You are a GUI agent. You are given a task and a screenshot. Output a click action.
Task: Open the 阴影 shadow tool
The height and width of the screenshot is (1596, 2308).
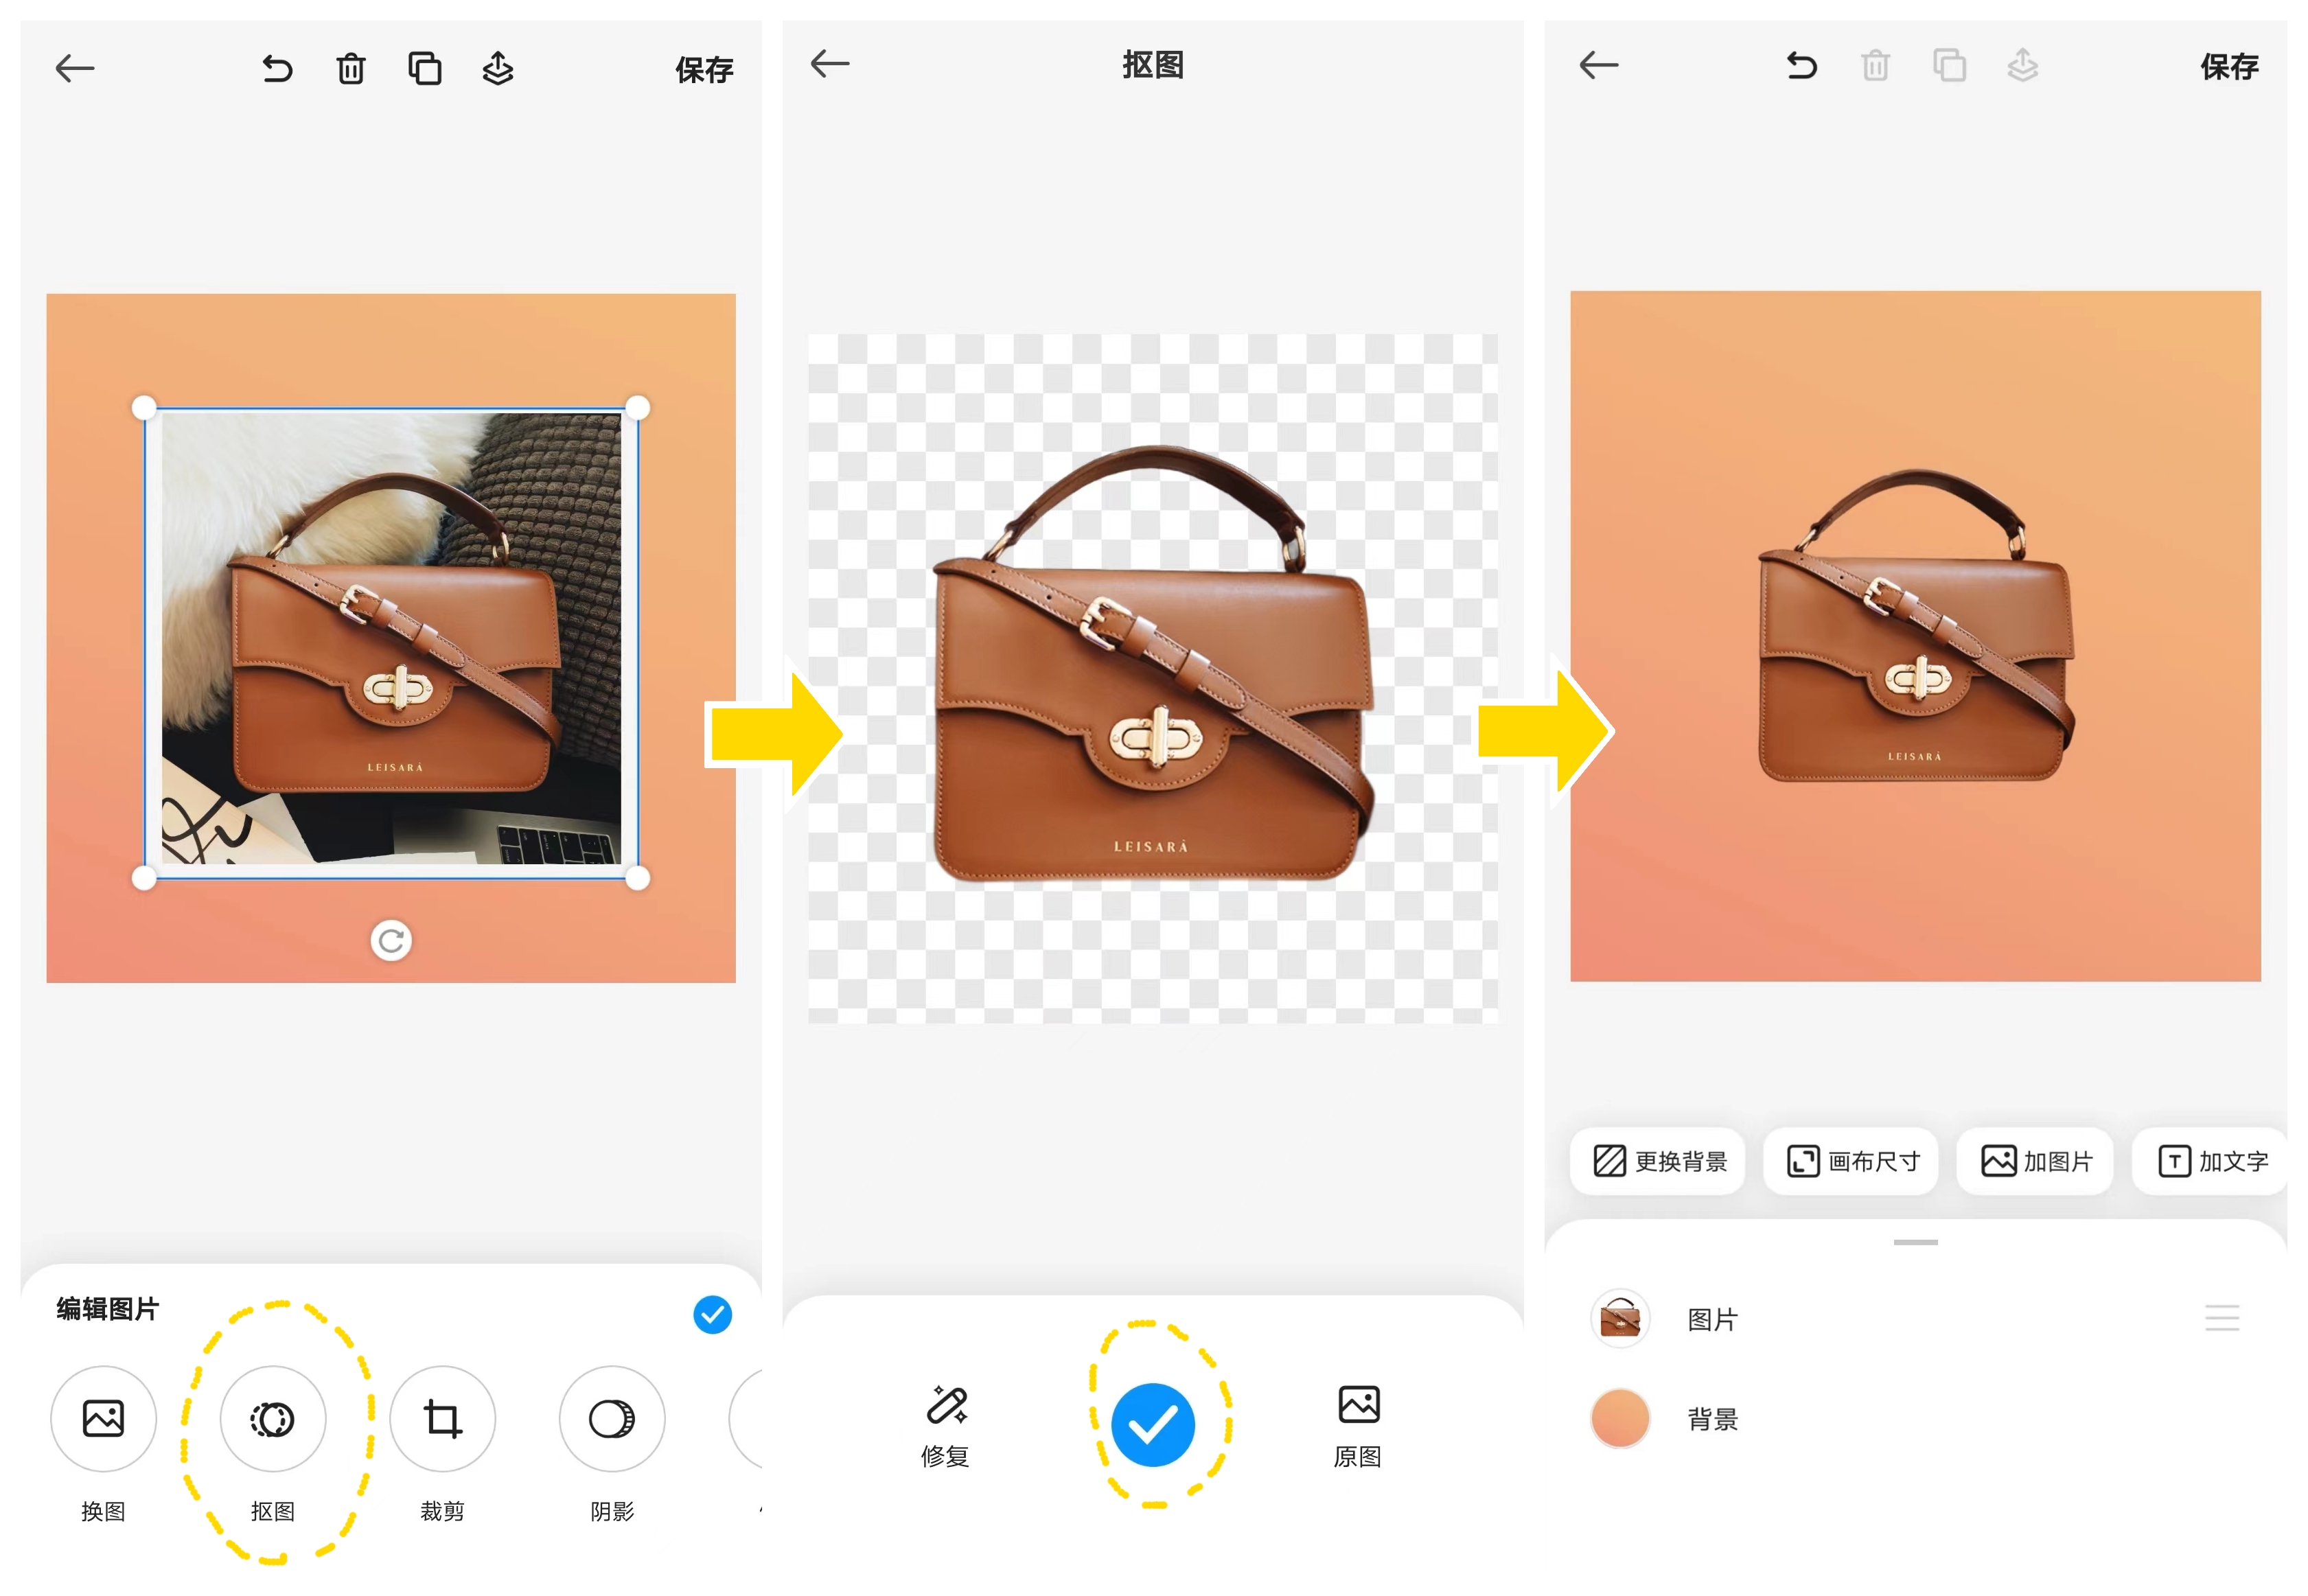pyautogui.click(x=611, y=1418)
